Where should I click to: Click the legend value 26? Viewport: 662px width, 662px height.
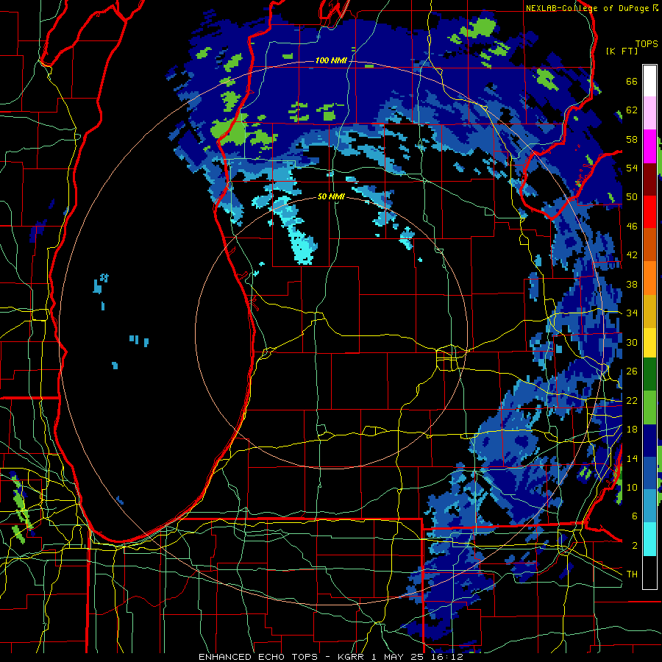click(x=632, y=371)
